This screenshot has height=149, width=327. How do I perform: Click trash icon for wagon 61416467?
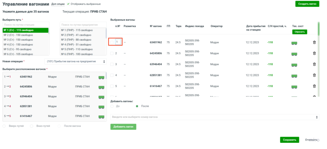pos(314,86)
